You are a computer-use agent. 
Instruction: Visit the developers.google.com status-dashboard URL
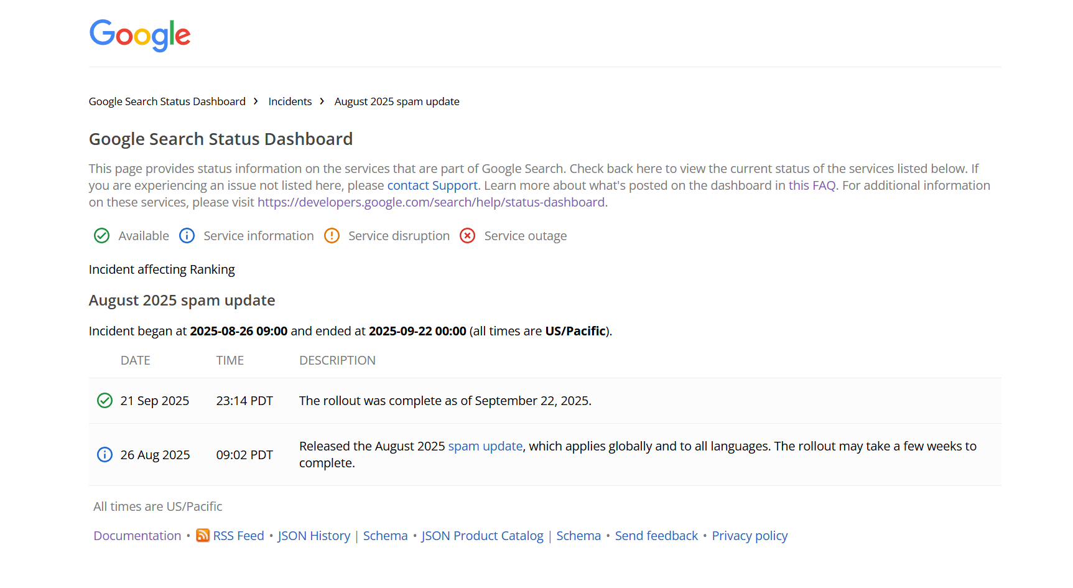(430, 202)
